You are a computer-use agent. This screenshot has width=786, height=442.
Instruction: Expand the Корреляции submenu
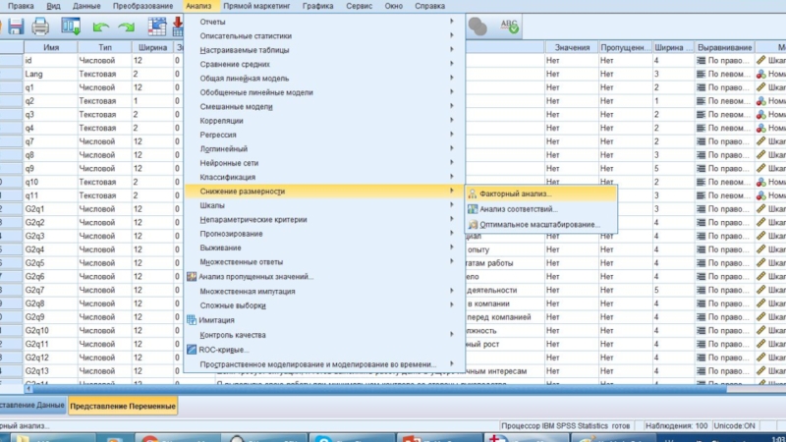click(x=223, y=121)
